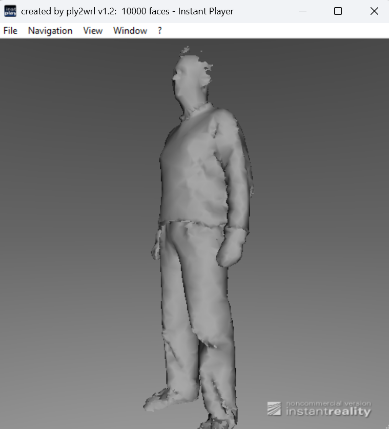Open the View menu
The image size is (389, 429).
[x=93, y=31]
